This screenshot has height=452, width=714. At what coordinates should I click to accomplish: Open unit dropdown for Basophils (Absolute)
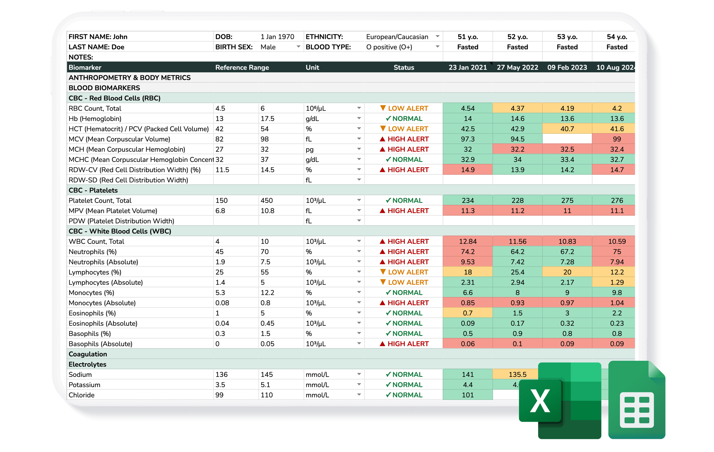coord(359,344)
